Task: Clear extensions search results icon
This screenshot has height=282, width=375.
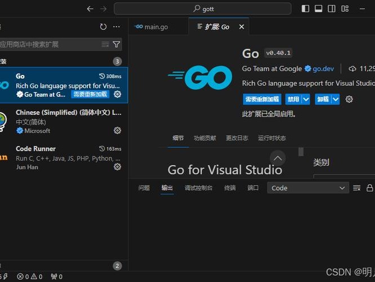Action: click(105, 45)
